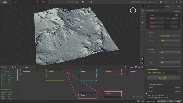Select the 1k preview resolution setting
Screen dimensions: 183x103
(37, 2)
